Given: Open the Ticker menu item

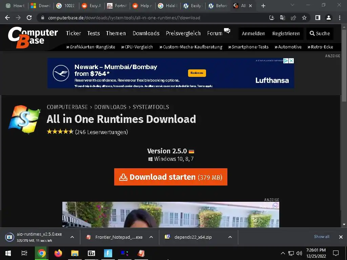Looking at the screenshot, I should click(74, 33).
